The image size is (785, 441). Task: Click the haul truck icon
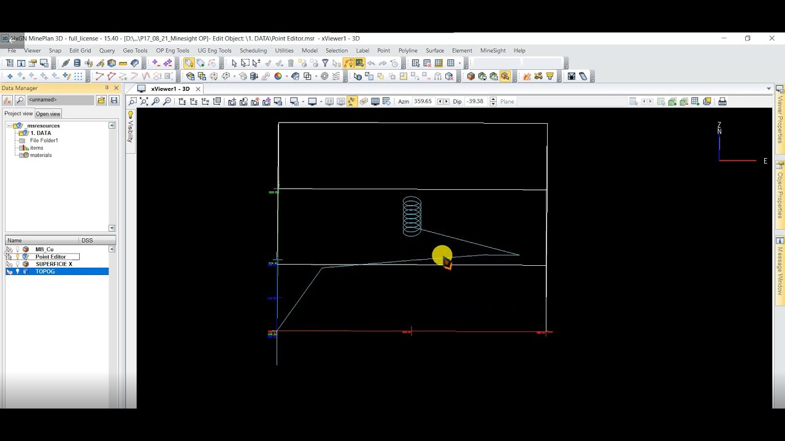tap(538, 77)
